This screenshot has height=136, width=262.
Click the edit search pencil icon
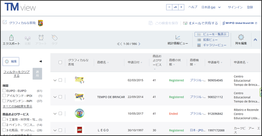pos(5,22)
